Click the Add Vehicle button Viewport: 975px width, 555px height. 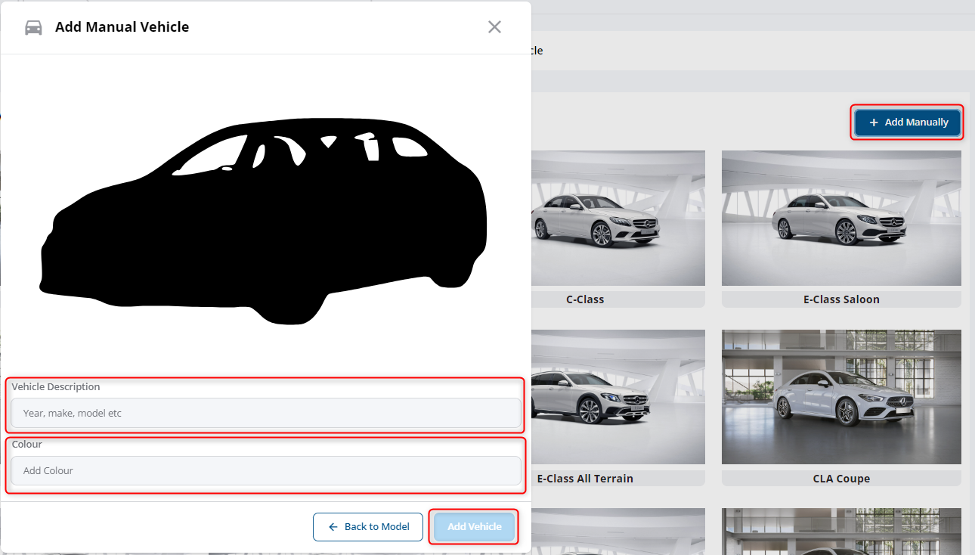click(475, 527)
